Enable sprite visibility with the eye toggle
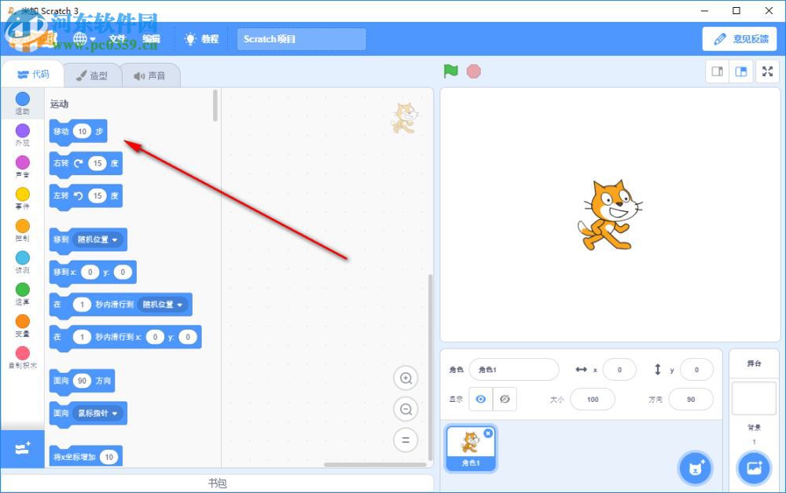The height and width of the screenshot is (493, 786). coord(481,399)
